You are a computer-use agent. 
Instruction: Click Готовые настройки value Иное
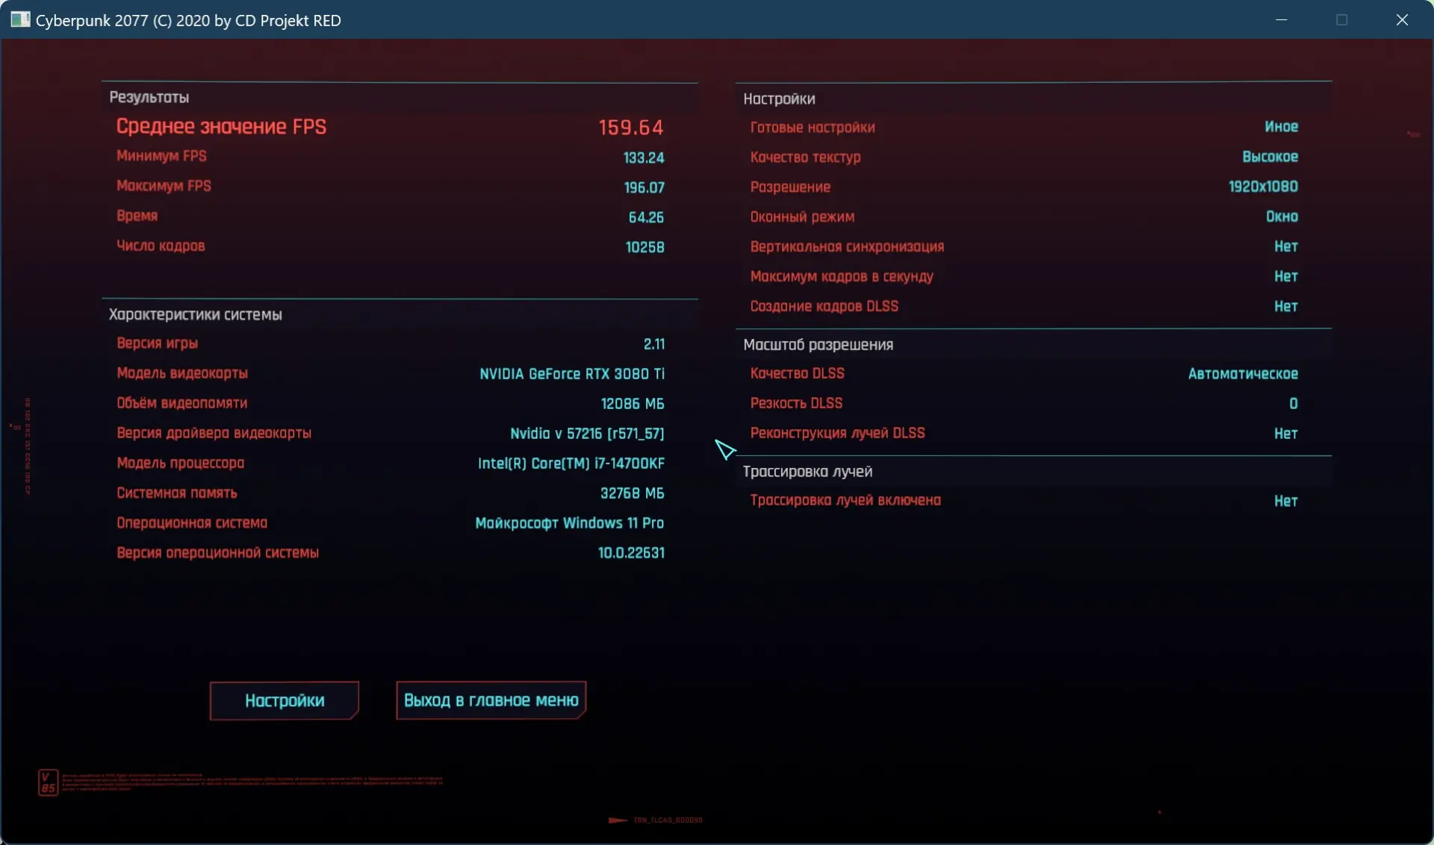pos(1282,127)
